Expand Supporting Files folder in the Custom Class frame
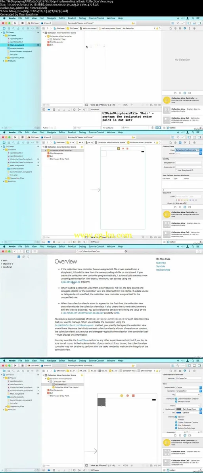The height and width of the screenshot is (473, 203). click(6, 178)
